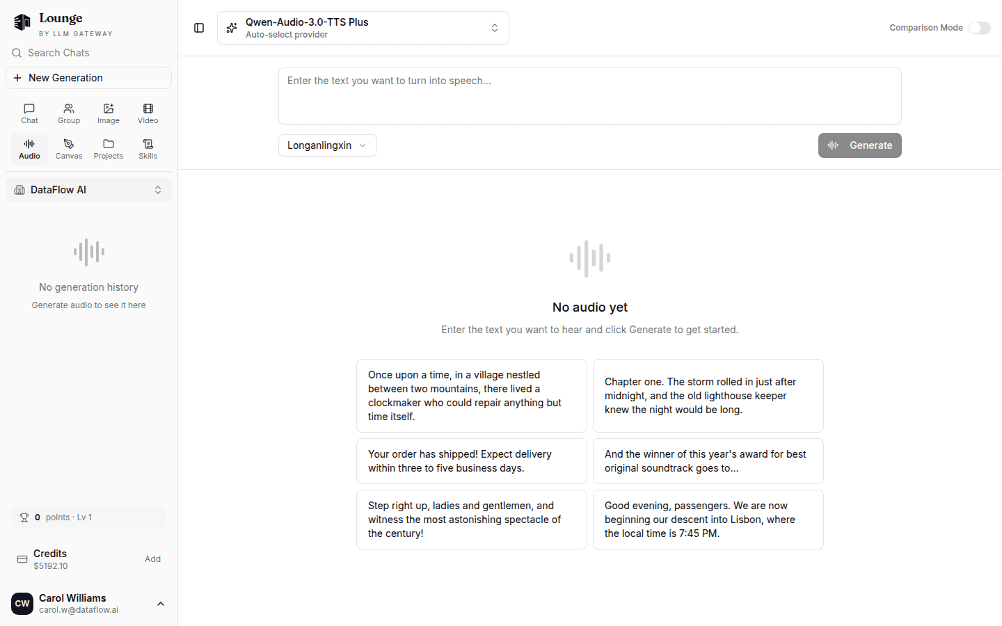Open the Qwen-Audio-3.0-TTS Plus model selector
Viewport: 1002px width, 626px height.
click(x=363, y=28)
